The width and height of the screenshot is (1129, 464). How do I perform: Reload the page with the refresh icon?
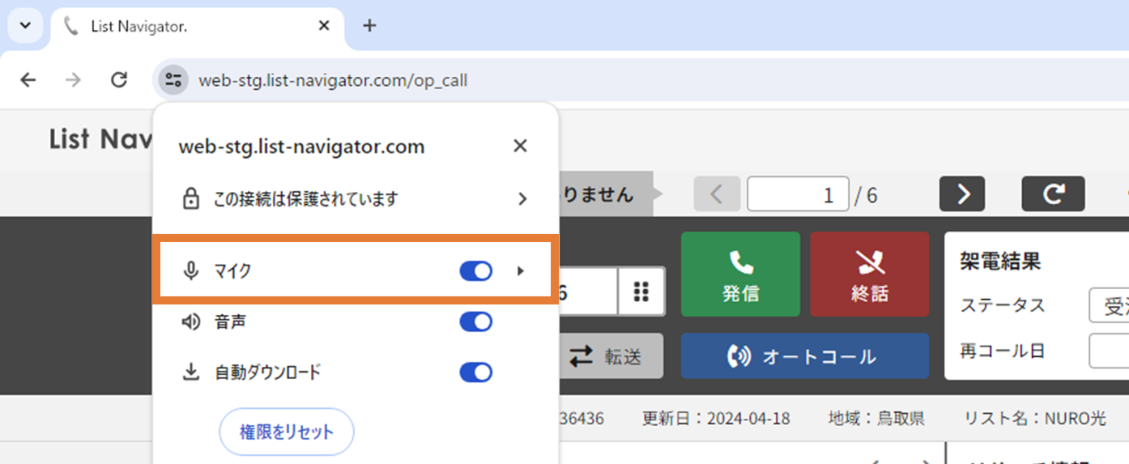pos(119,80)
